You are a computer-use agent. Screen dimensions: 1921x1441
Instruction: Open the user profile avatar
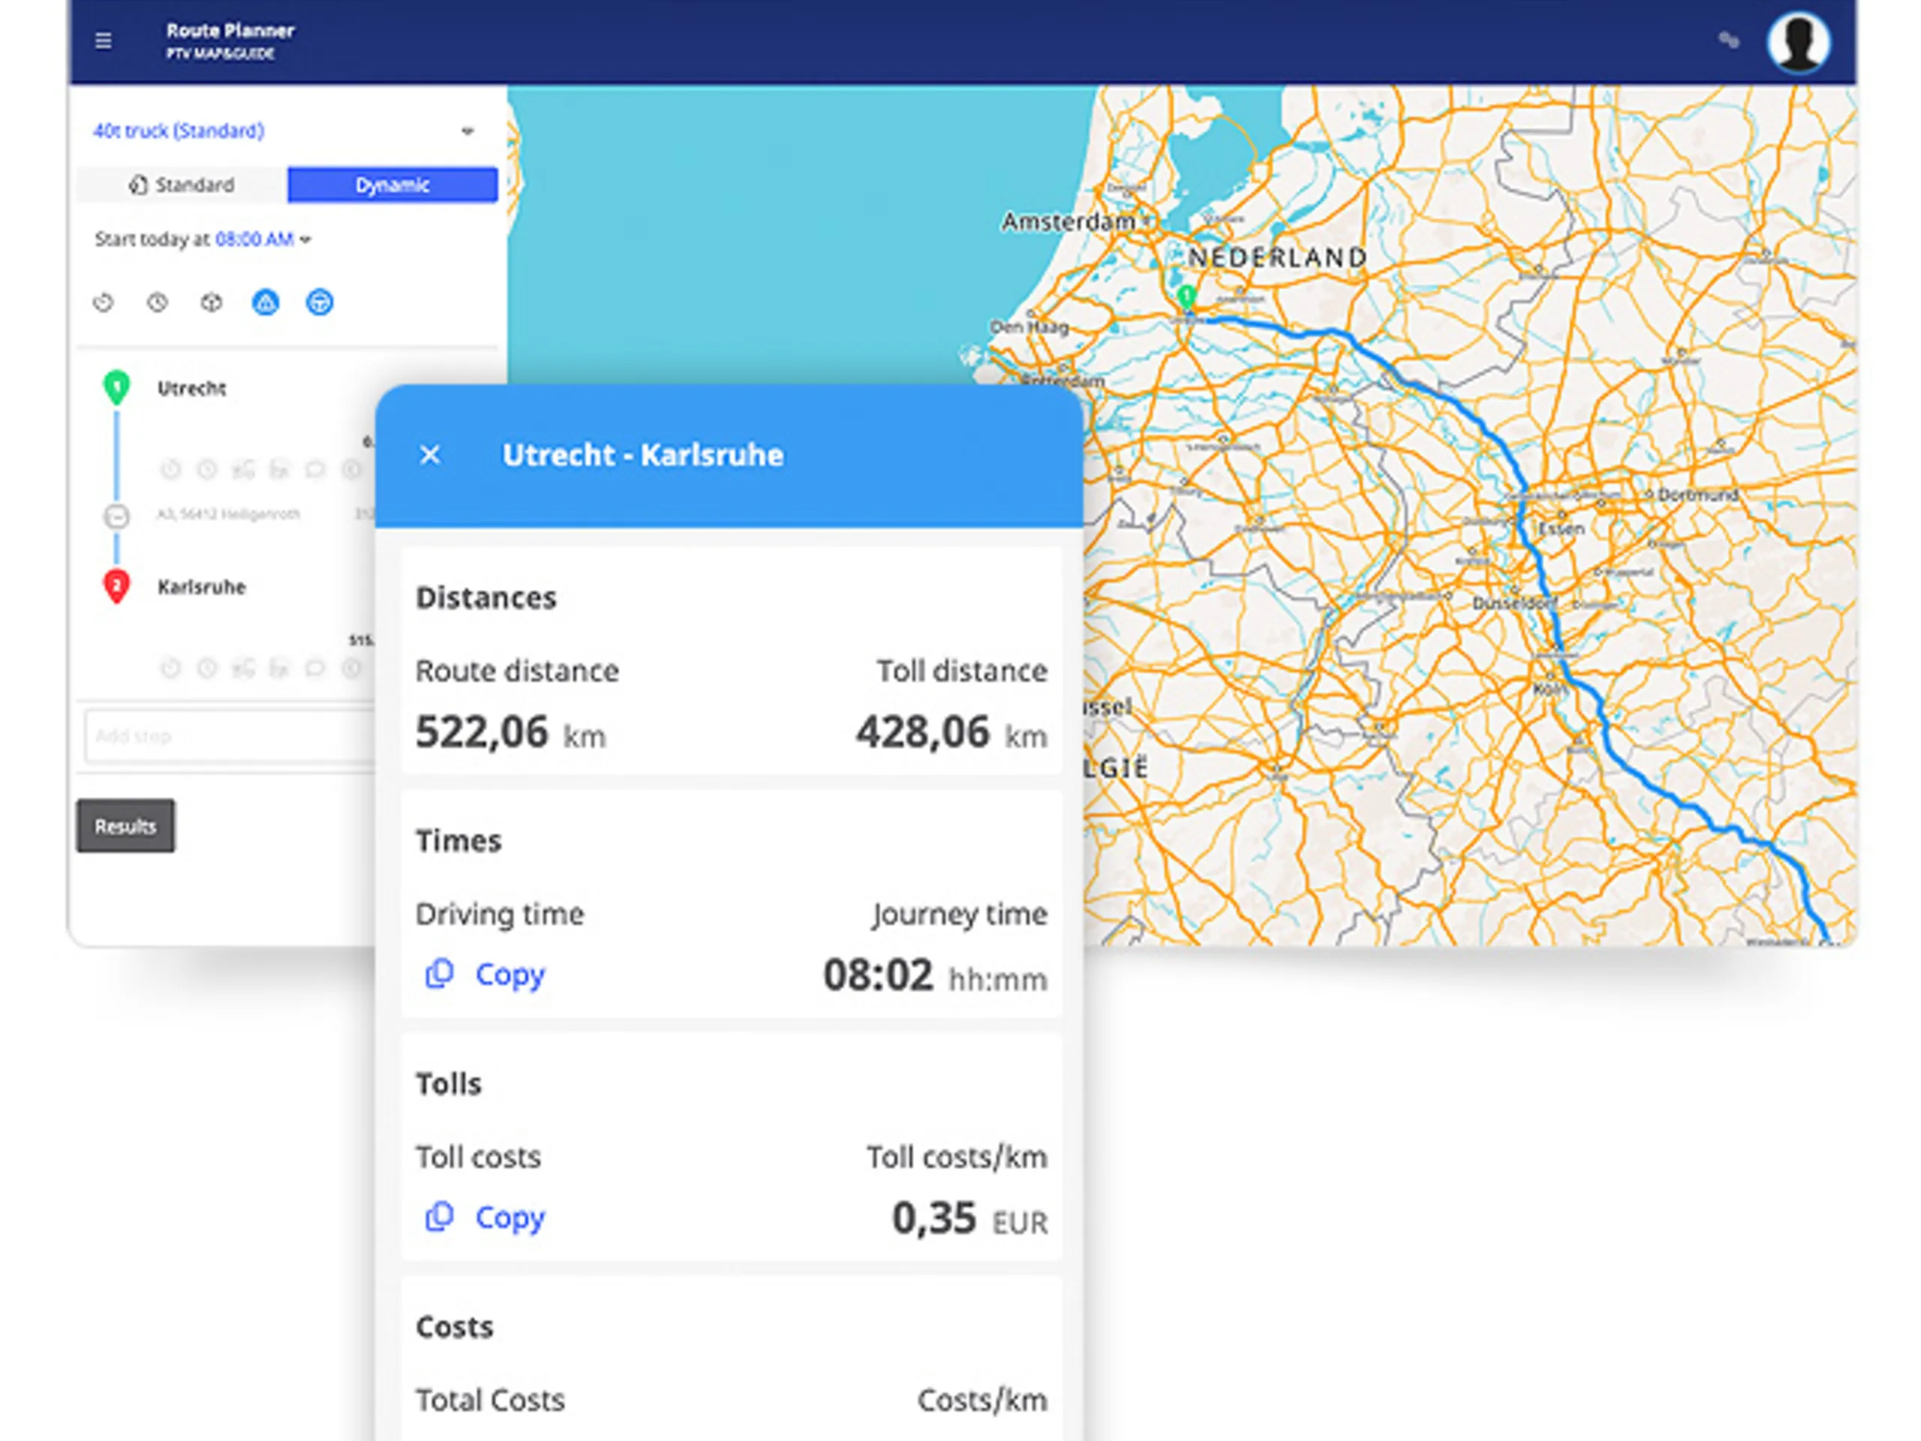1799,42
